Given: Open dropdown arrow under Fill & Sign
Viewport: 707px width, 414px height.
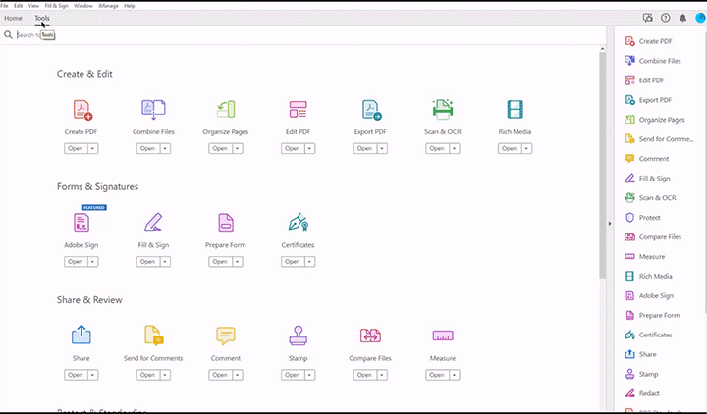Looking at the screenshot, I should [166, 262].
